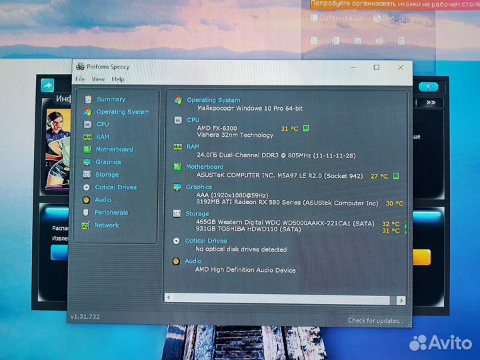The height and width of the screenshot is (360, 480).
Task: Click the Optical Drives heading link in summary
Action: [x=206, y=241]
